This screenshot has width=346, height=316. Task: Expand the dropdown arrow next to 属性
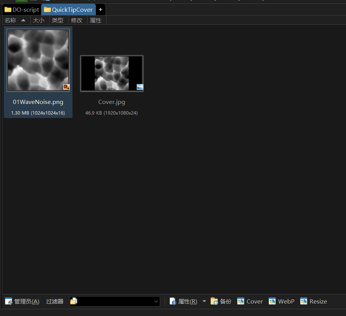pos(204,301)
